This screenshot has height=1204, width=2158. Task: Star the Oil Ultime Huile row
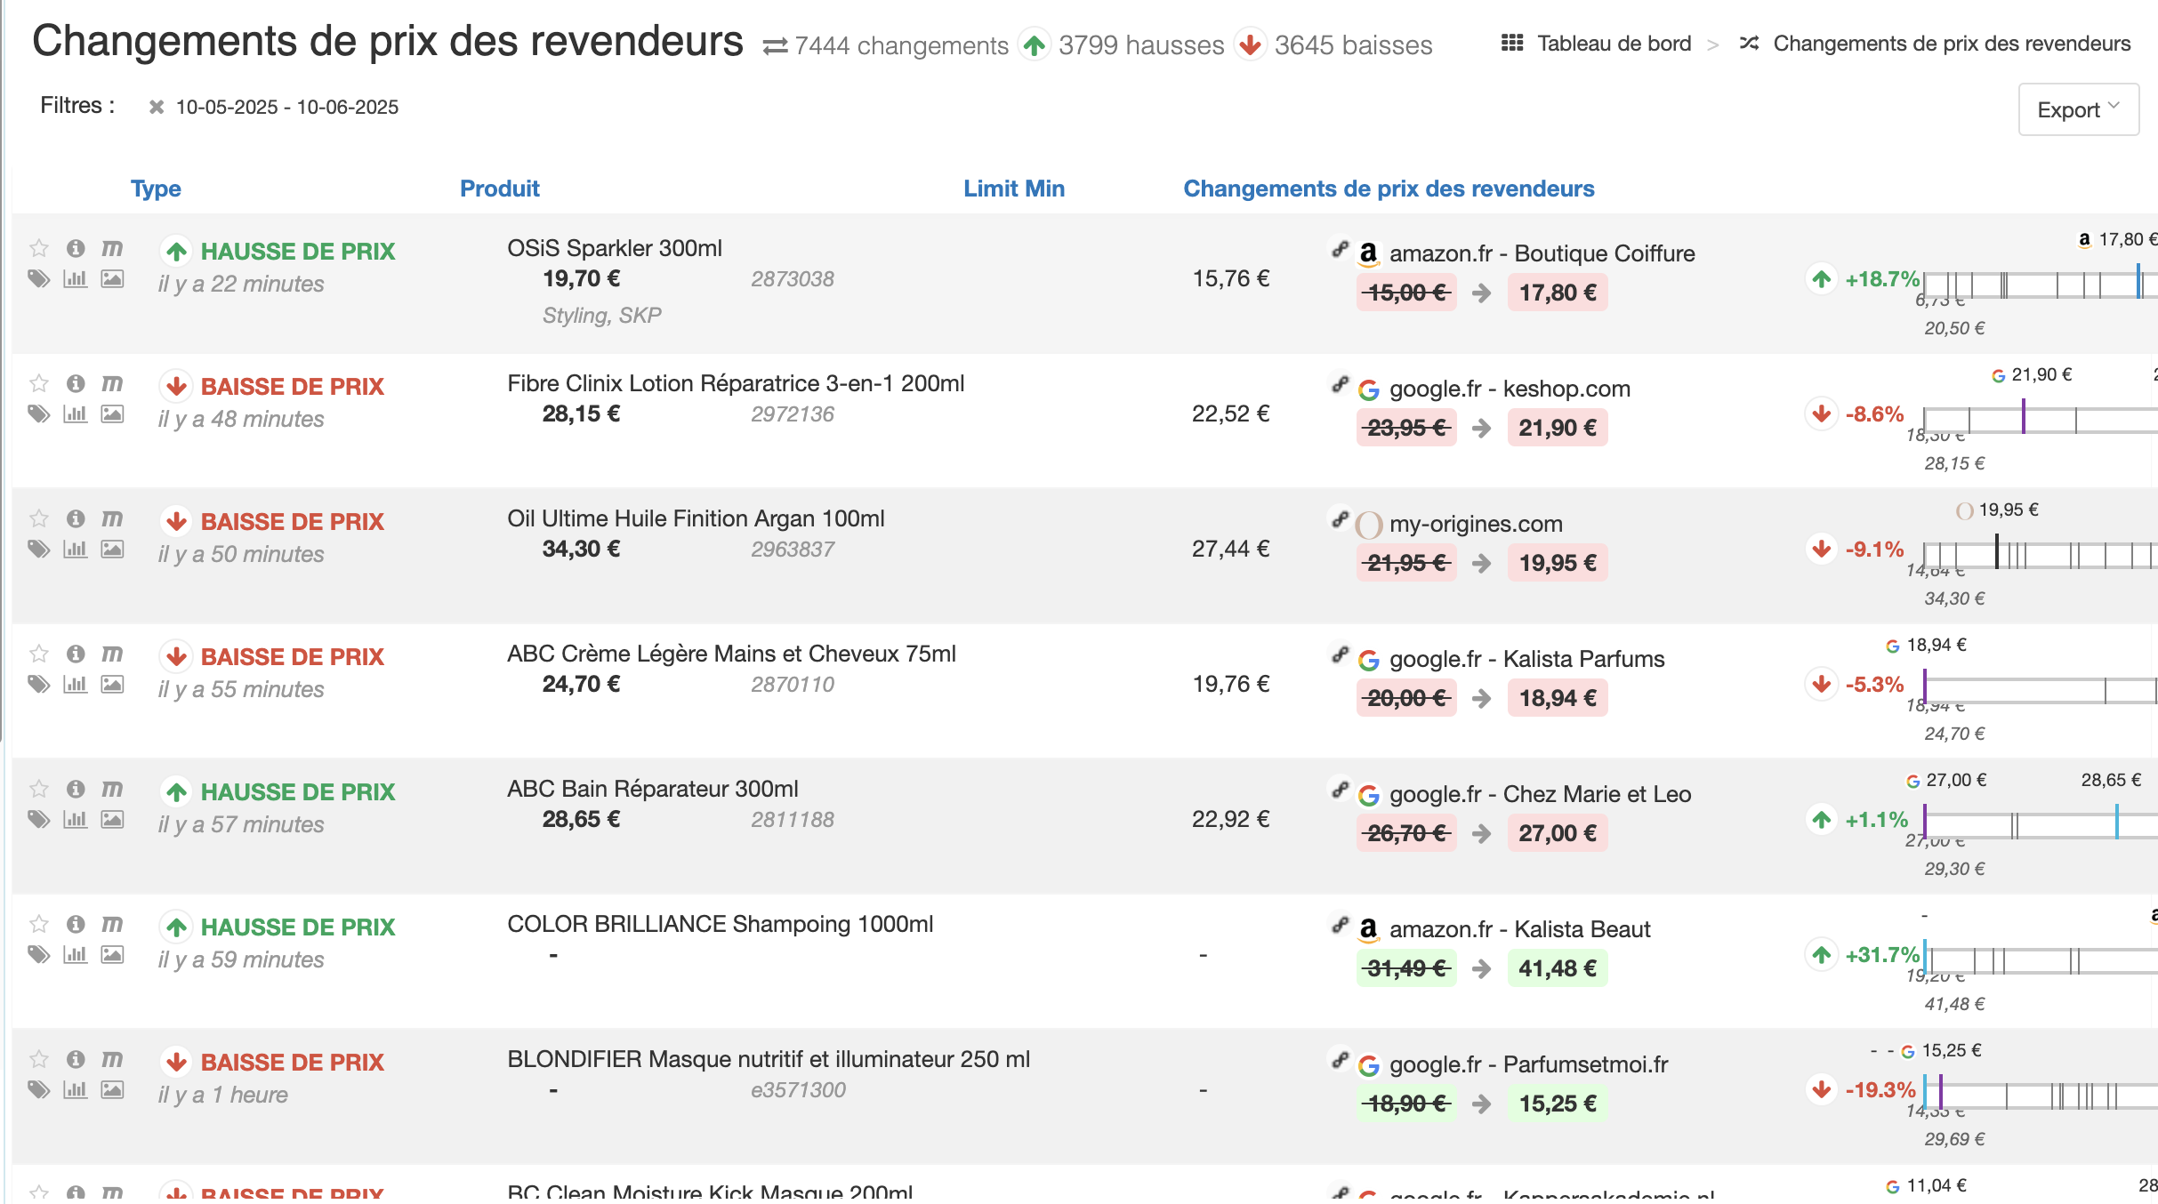38,518
